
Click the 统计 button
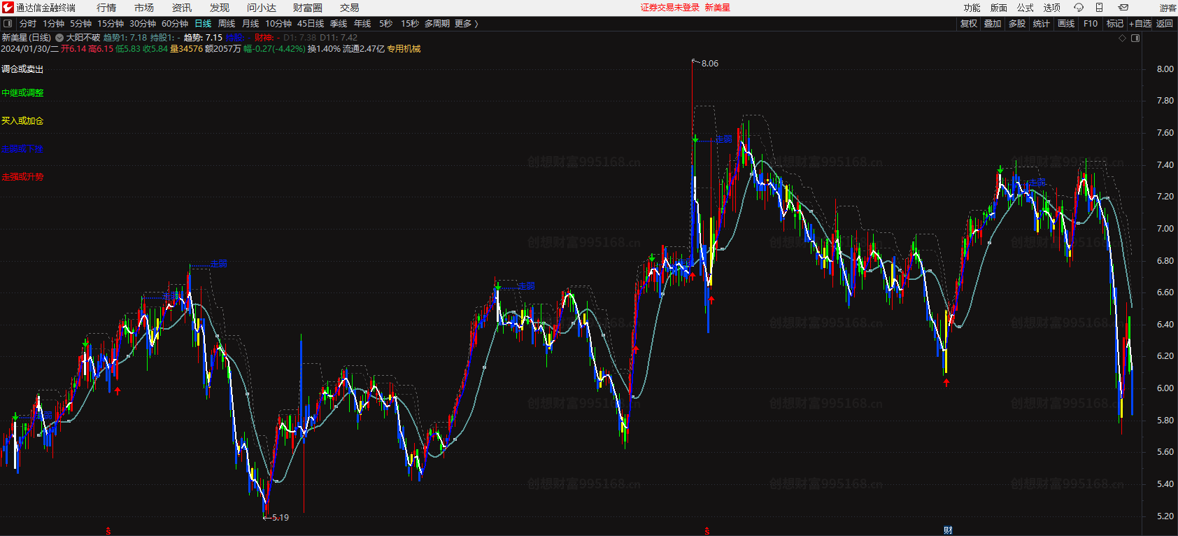[1042, 24]
